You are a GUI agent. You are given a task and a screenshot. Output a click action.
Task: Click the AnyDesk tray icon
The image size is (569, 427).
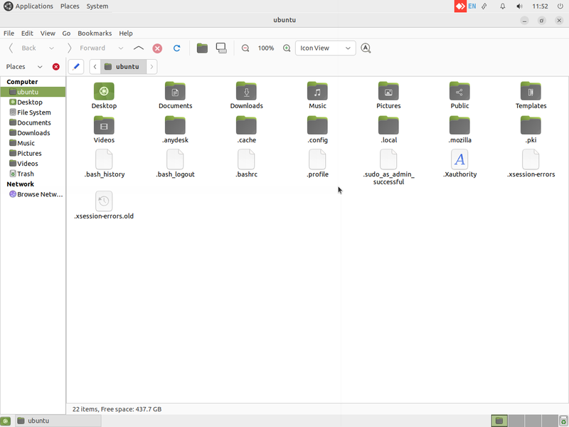click(x=460, y=6)
